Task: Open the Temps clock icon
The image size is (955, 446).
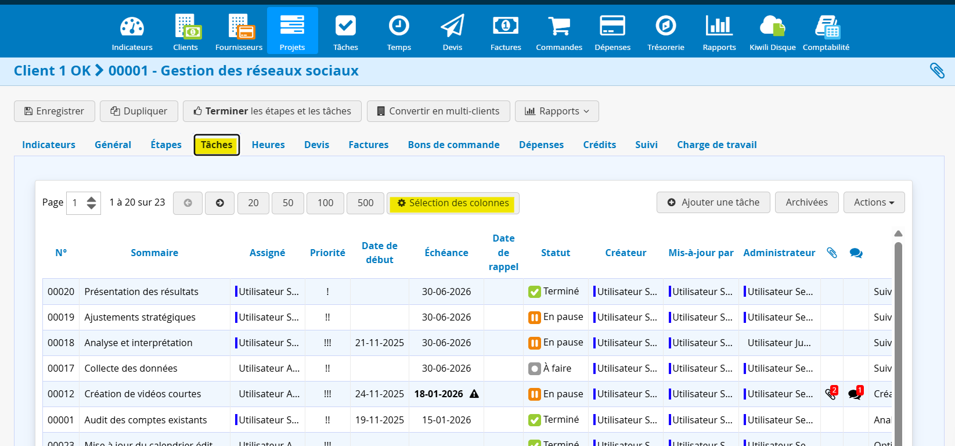Action: [x=399, y=26]
